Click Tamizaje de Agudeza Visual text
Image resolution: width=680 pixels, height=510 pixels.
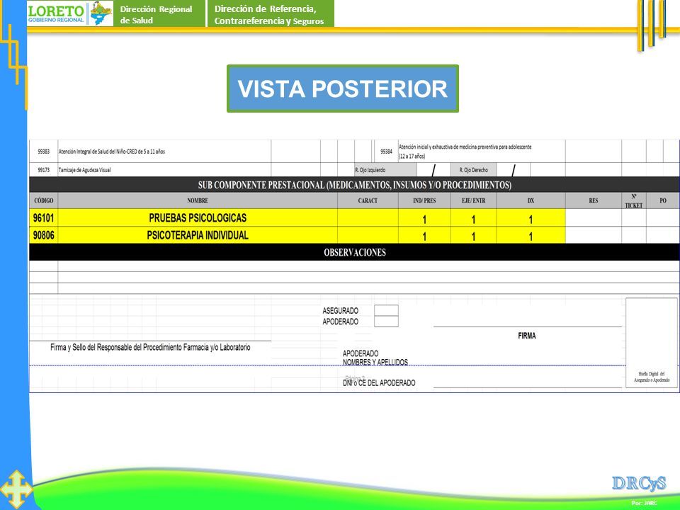point(84,170)
